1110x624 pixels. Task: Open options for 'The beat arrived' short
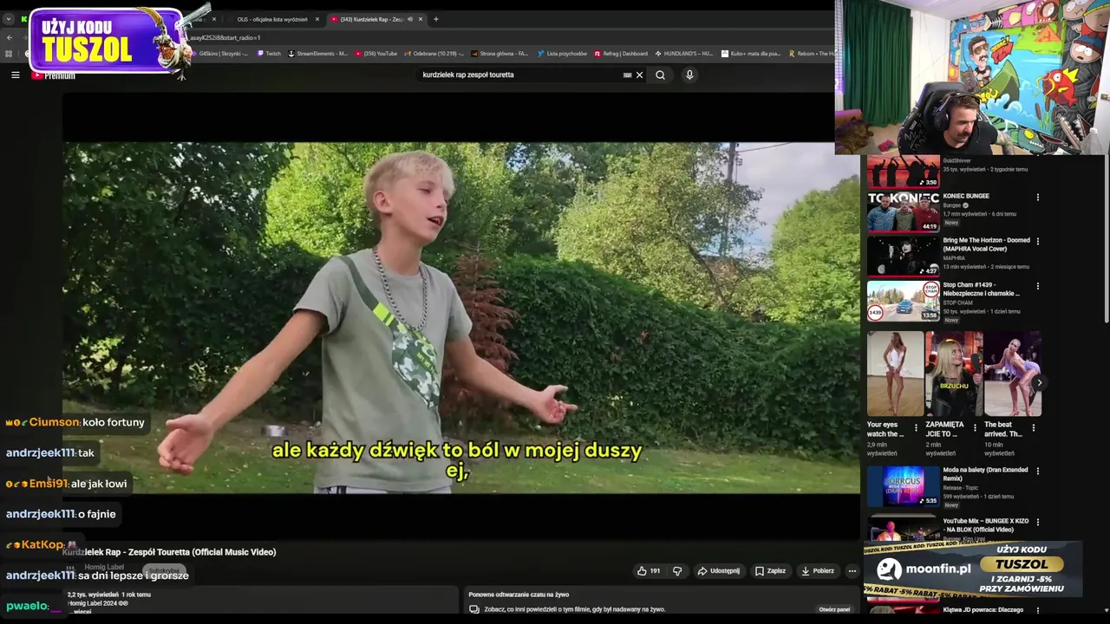point(1033,427)
